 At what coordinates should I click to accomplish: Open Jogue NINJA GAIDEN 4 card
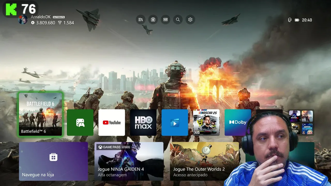129,161
